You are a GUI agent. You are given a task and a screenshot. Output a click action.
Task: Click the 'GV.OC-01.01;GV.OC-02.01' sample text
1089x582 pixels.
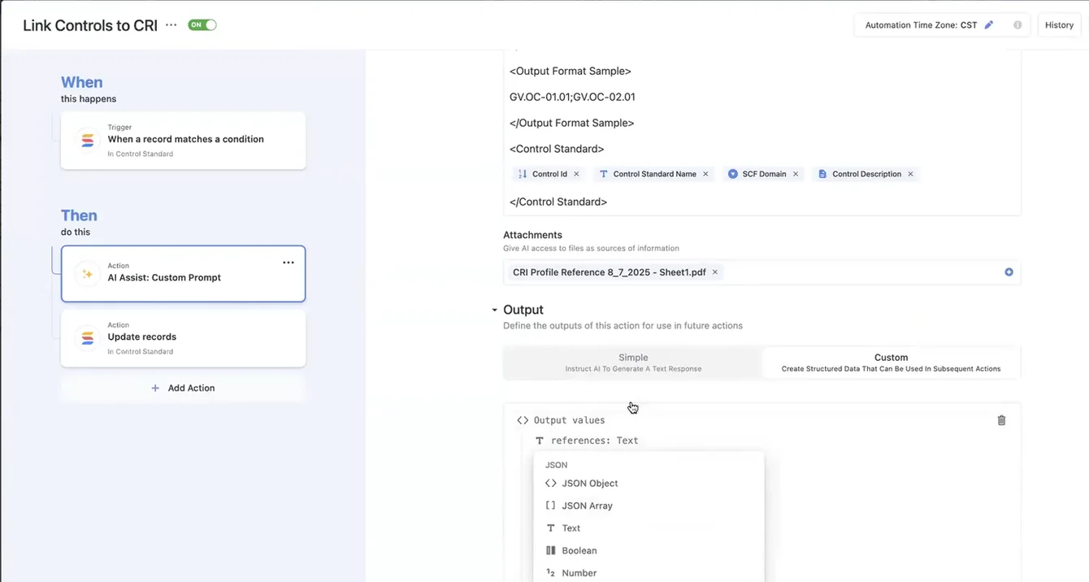tap(572, 97)
